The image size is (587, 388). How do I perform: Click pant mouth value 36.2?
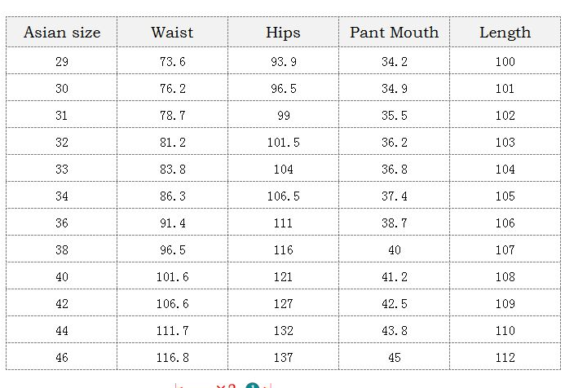pos(394,143)
